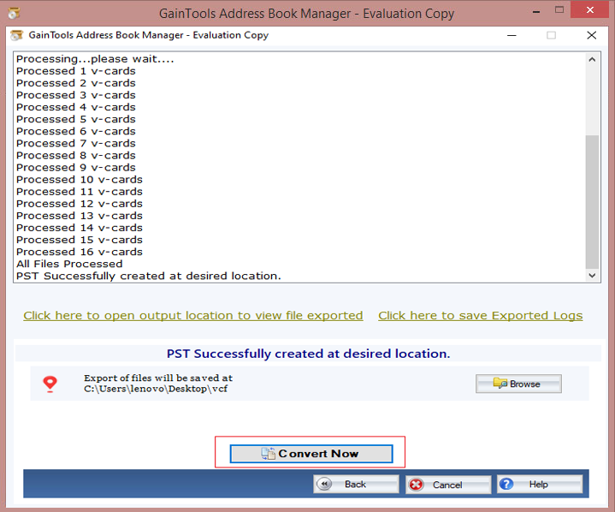Select 'Processed 1 v-cards' log line
615x512 pixels.
pyautogui.click(x=75, y=71)
